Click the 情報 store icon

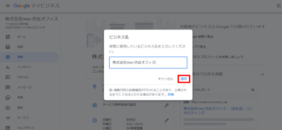[8, 57]
